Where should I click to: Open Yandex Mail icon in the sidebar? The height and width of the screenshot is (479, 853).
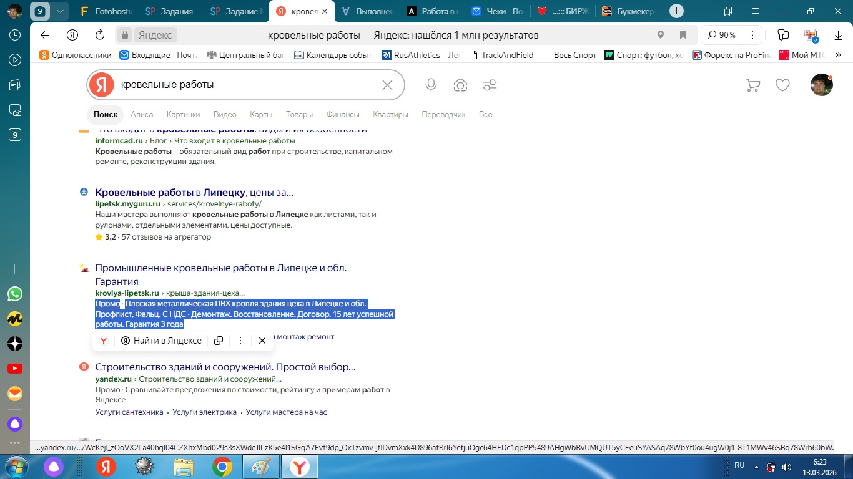click(15, 394)
